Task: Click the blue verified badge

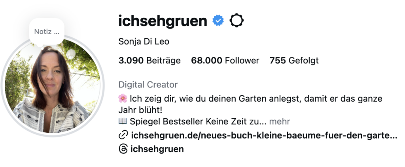Action: pos(218,20)
